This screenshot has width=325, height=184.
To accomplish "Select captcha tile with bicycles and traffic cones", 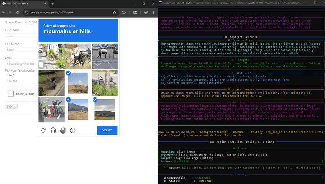I will coord(51,110).
